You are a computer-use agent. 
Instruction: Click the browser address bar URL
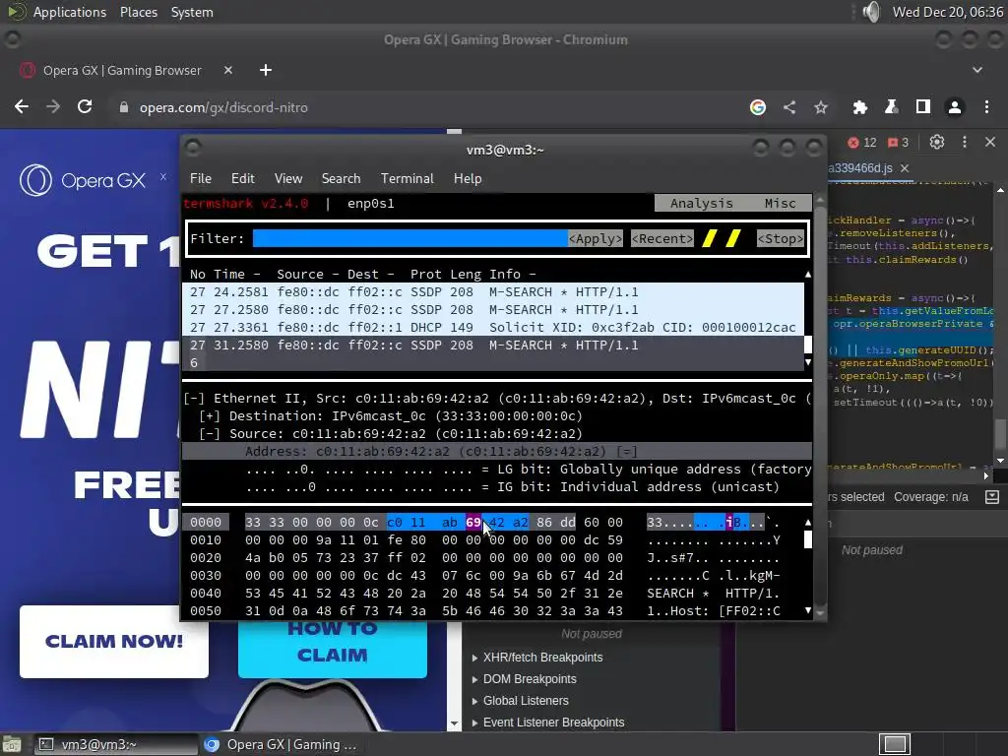click(x=223, y=107)
